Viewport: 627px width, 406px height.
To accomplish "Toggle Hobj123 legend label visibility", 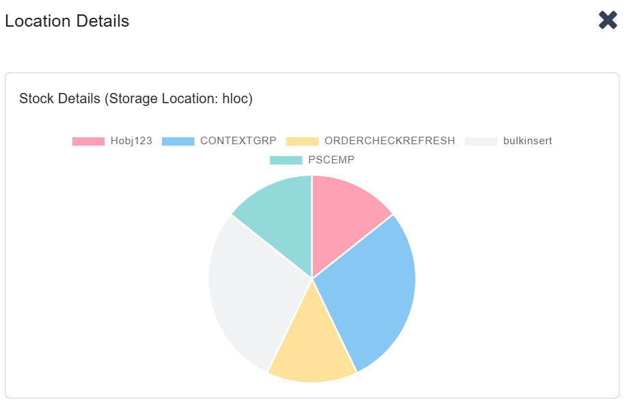I will coord(131,141).
